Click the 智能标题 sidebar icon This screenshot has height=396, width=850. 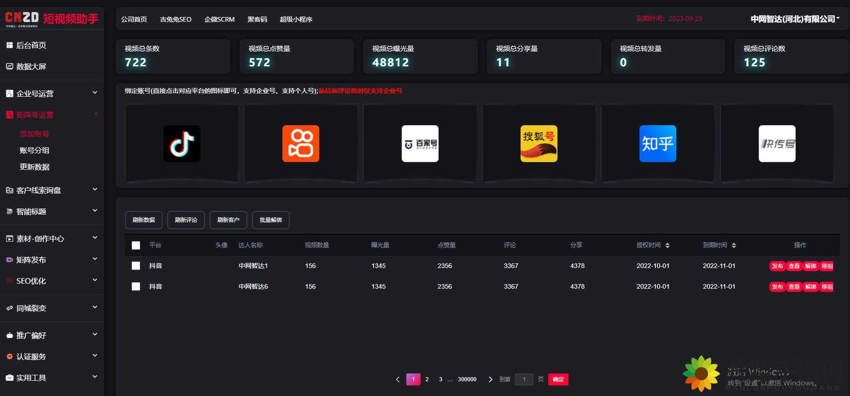coord(9,211)
